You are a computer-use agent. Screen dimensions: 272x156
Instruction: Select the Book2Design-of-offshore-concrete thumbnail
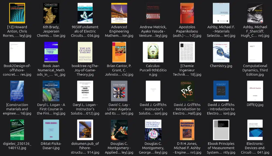[17, 52]
